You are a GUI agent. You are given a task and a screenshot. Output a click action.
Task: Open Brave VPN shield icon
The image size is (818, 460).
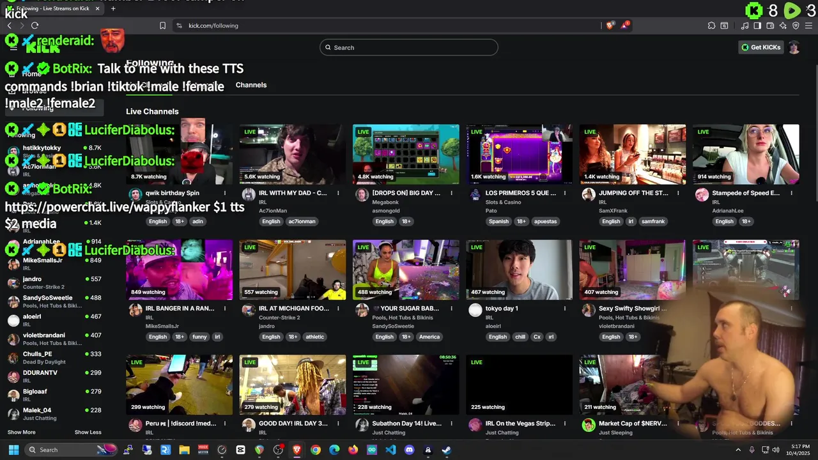796,26
